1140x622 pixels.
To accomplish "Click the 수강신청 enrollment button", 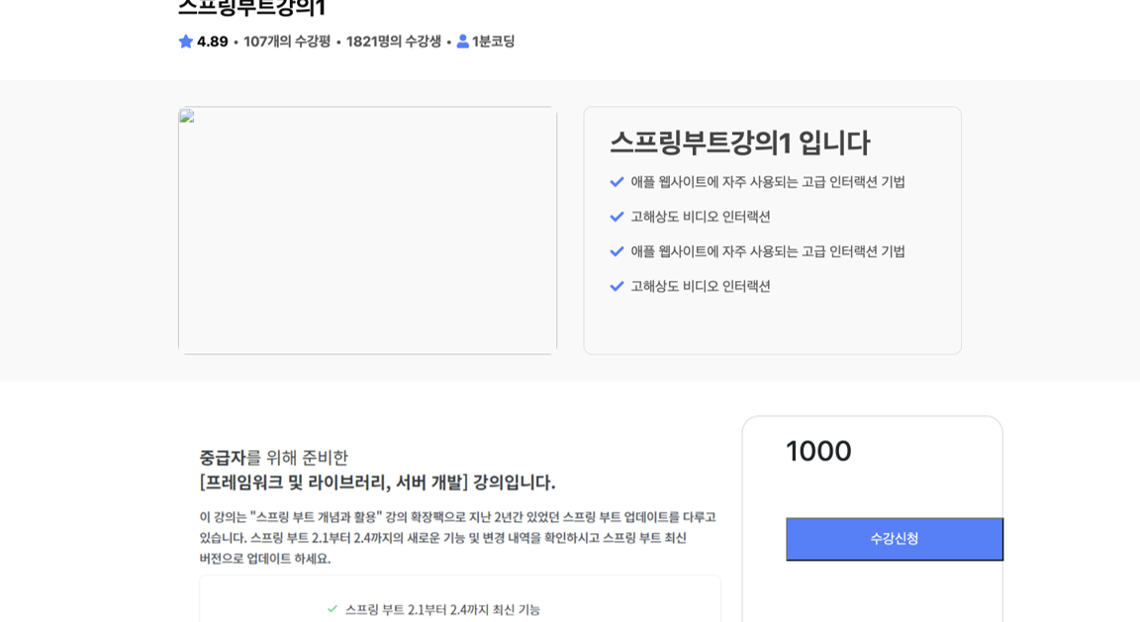I will click(894, 539).
